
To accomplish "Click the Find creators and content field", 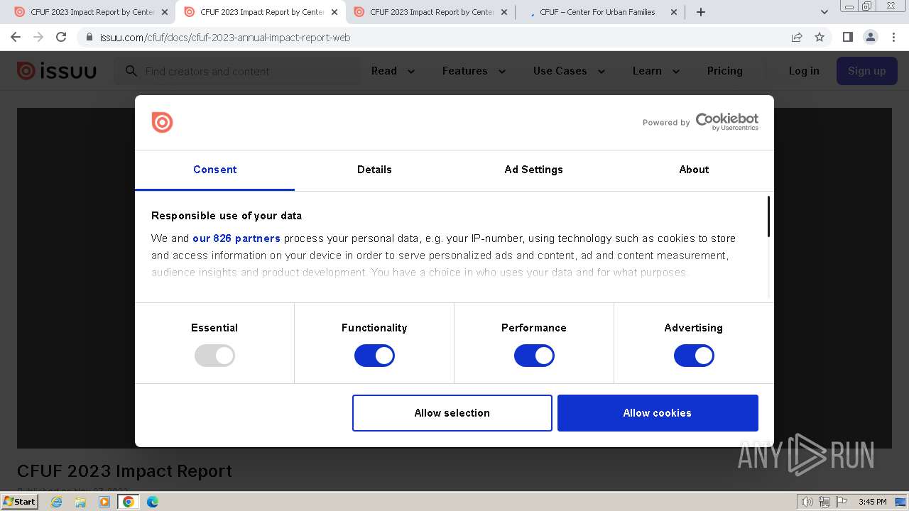I will point(237,71).
